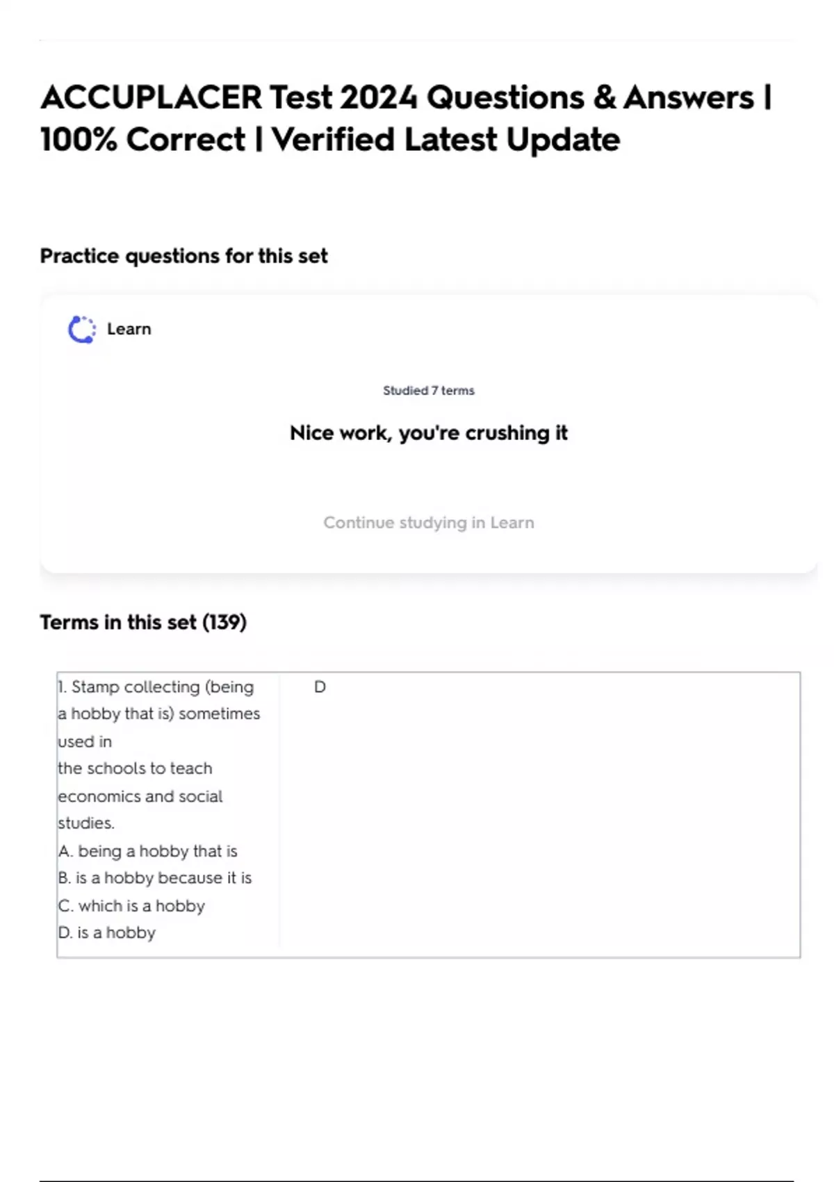Select the the schools to teach line

click(136, 769)
